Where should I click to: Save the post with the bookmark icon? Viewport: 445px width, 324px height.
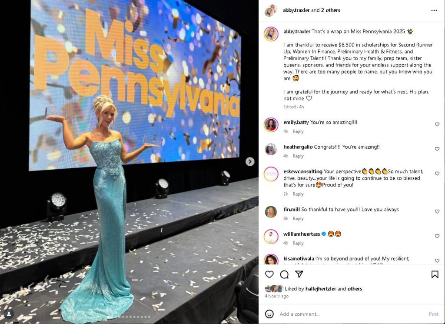coord(435,274)
